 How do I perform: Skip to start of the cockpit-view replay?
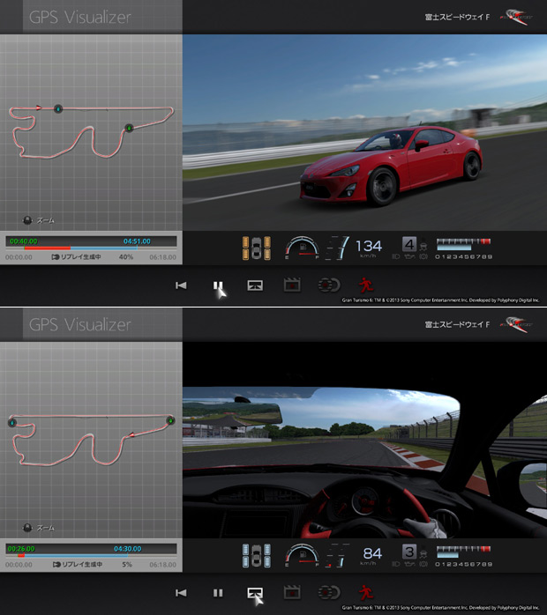pos(181,593)
